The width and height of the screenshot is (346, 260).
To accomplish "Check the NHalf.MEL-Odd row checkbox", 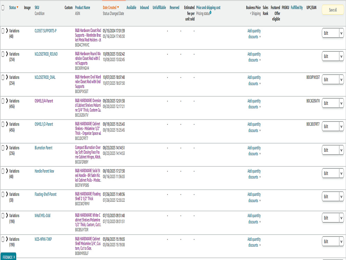I will point(3,216).
